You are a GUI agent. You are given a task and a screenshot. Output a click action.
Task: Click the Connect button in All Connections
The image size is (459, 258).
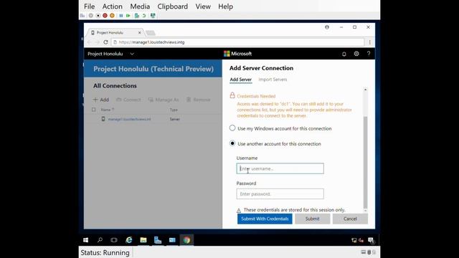128,100
